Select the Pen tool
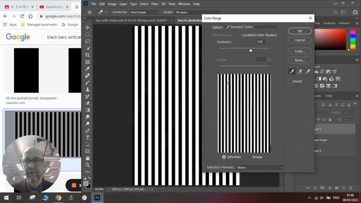Image resolution: width=361 pixels, height=203 pixels. pyautogui.click(x=87, y=131)
